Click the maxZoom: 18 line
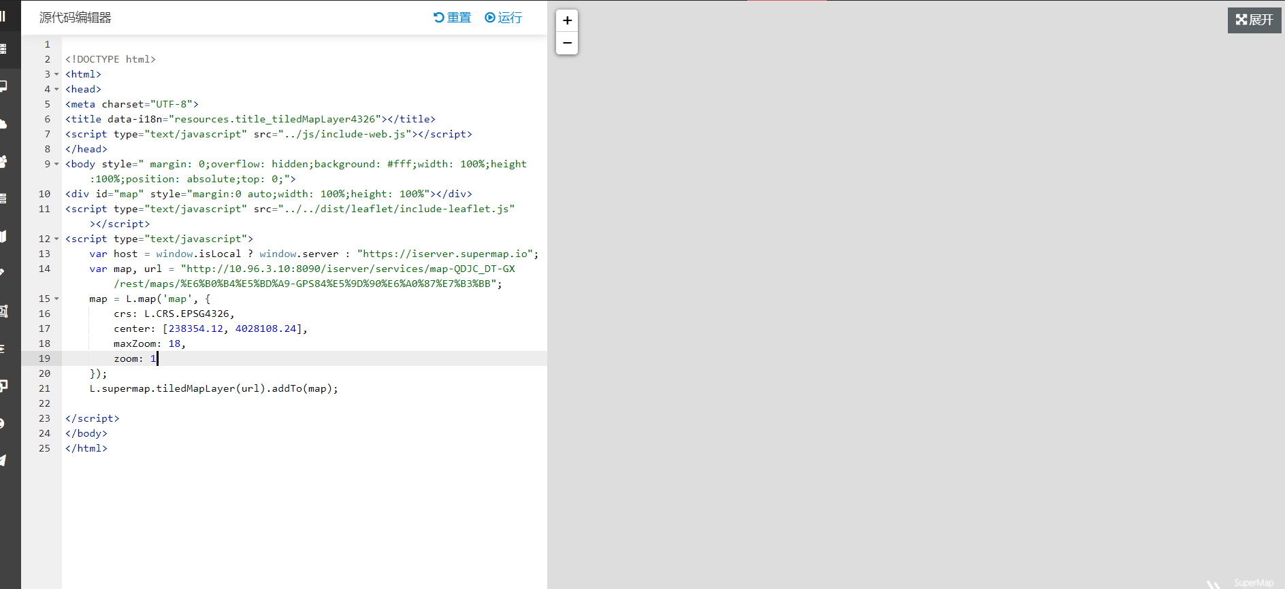The height and width of the screenshot is (589, 1285). click(x=150, y=343)
